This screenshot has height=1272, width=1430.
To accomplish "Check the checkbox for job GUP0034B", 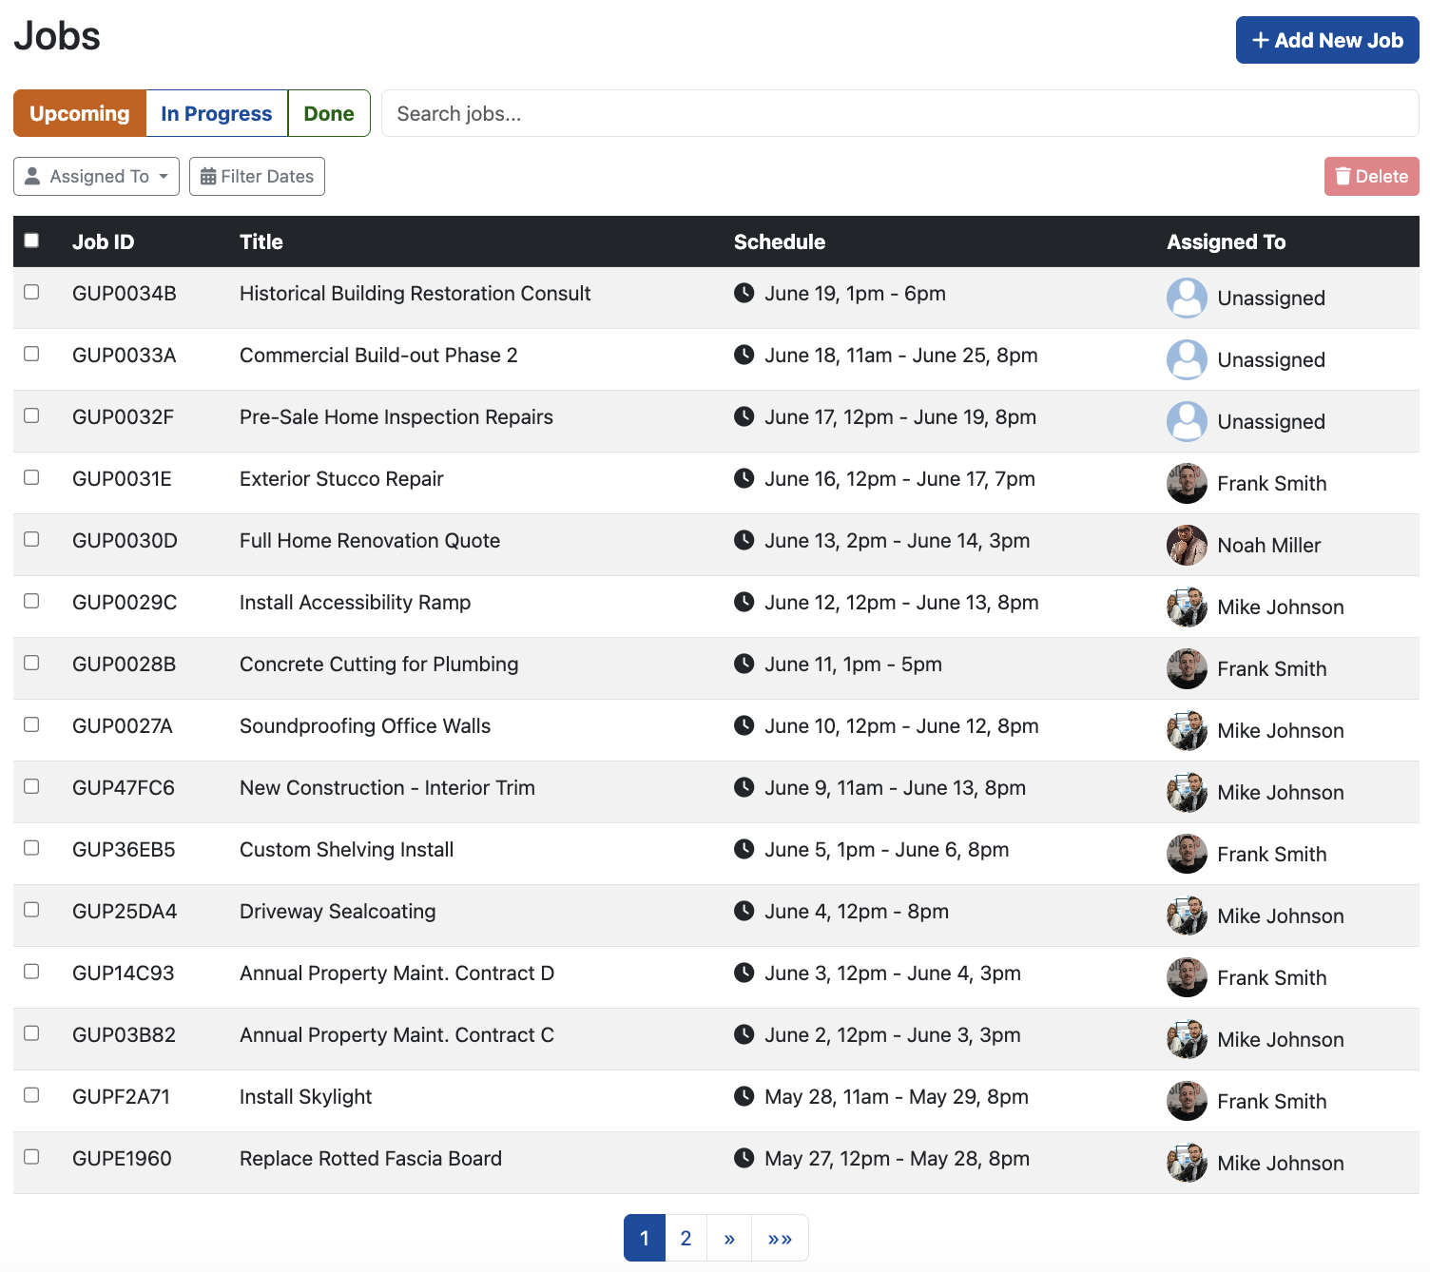I will [x=31, y=293].
